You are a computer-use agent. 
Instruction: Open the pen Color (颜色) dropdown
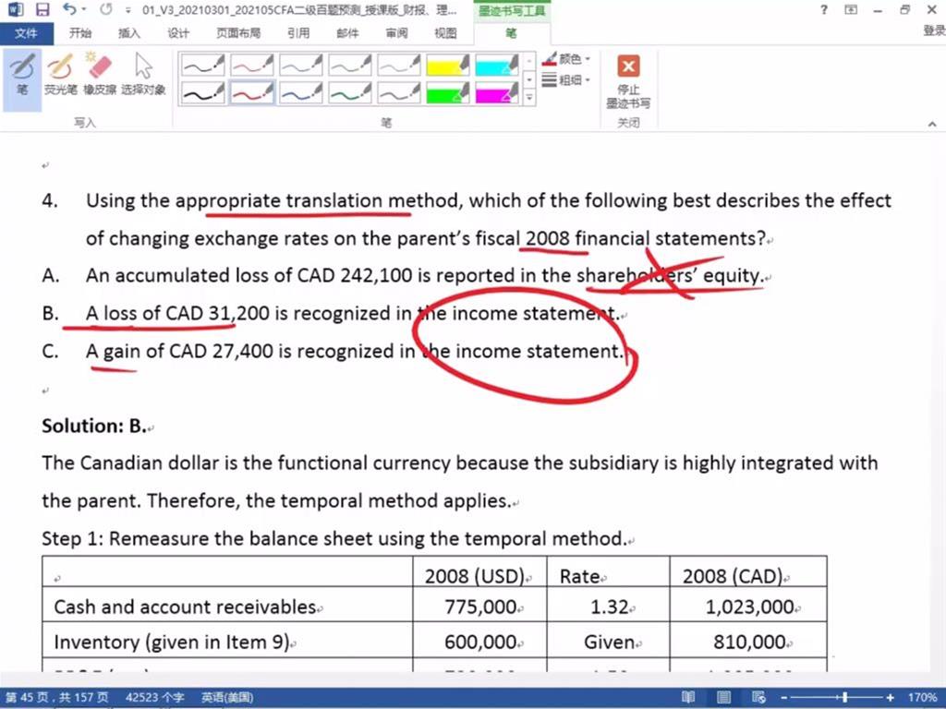tap(567, 59)
